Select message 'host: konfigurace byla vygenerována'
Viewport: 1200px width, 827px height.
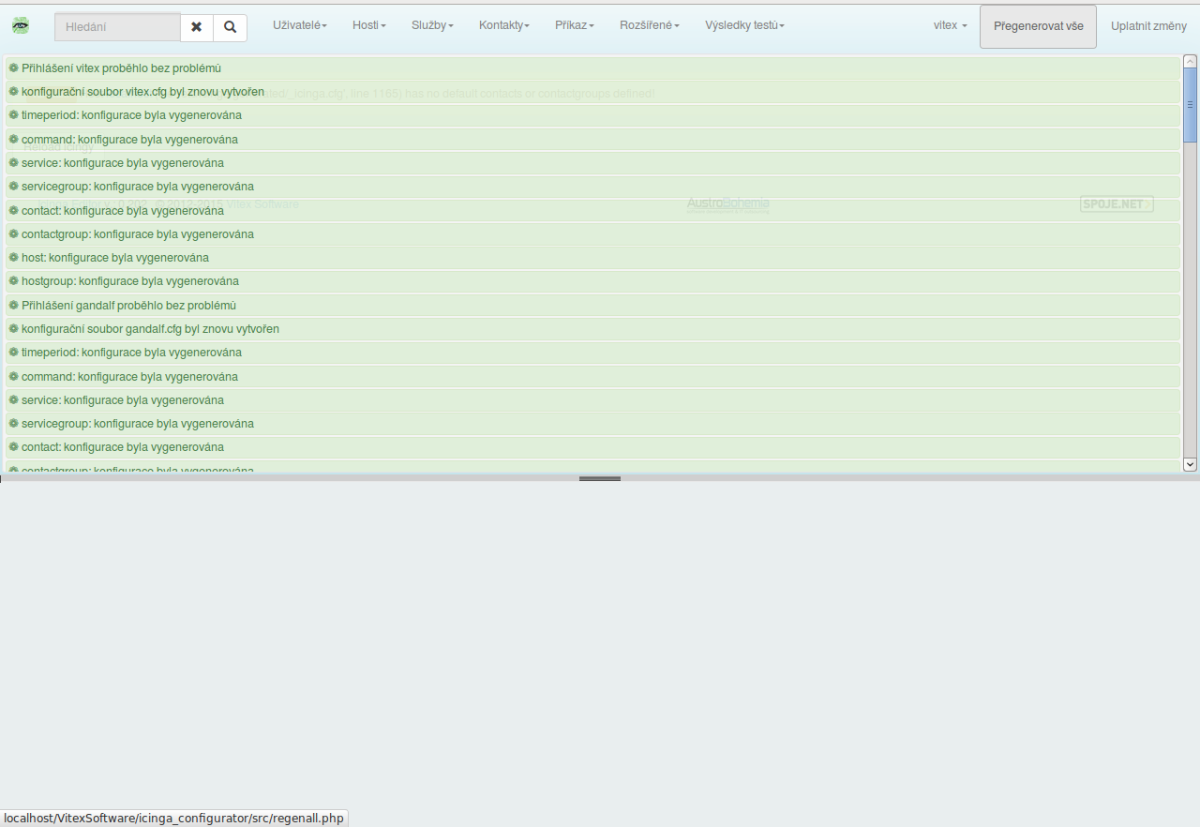[x=592, y=258]
